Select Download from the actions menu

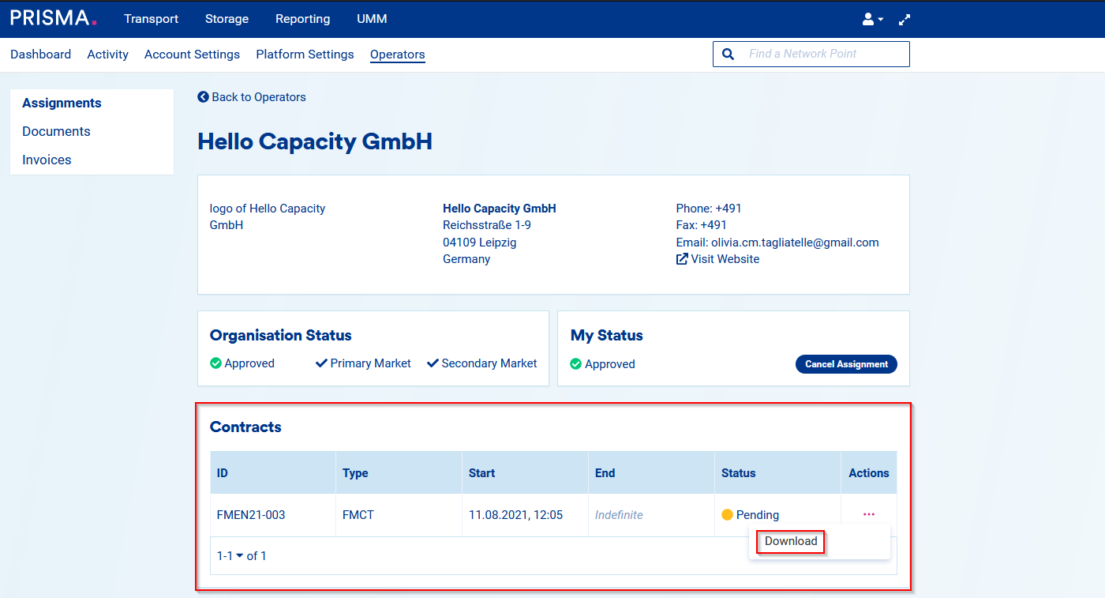(x=791, y=541)
